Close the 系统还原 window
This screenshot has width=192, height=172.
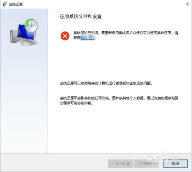pos(187,4)
